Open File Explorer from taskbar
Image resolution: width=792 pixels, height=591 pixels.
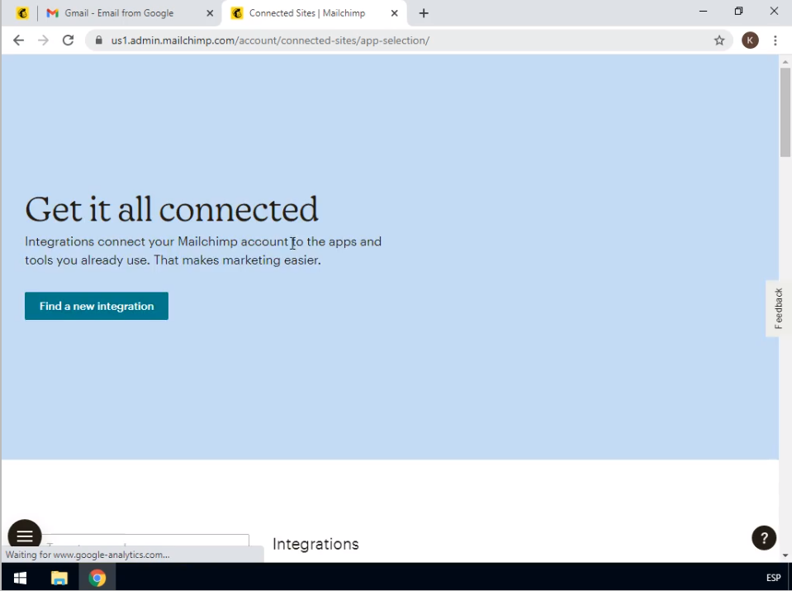[x=59, y=577]
